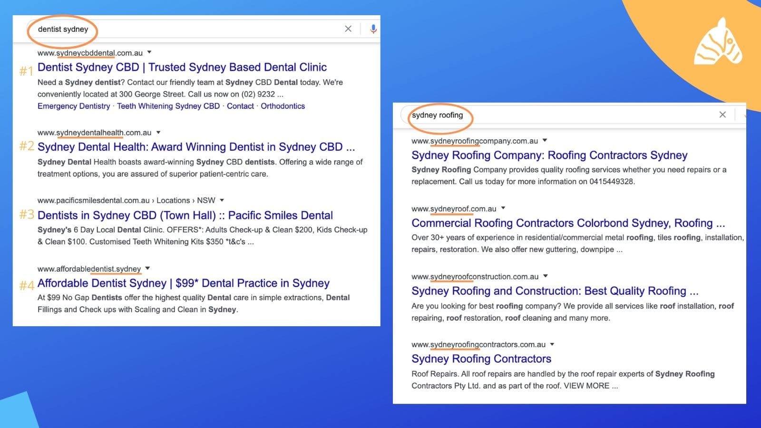Click the URL www.sydneyroof.com.au
Screen dimensions: 761x428
[x=454, y=209]
